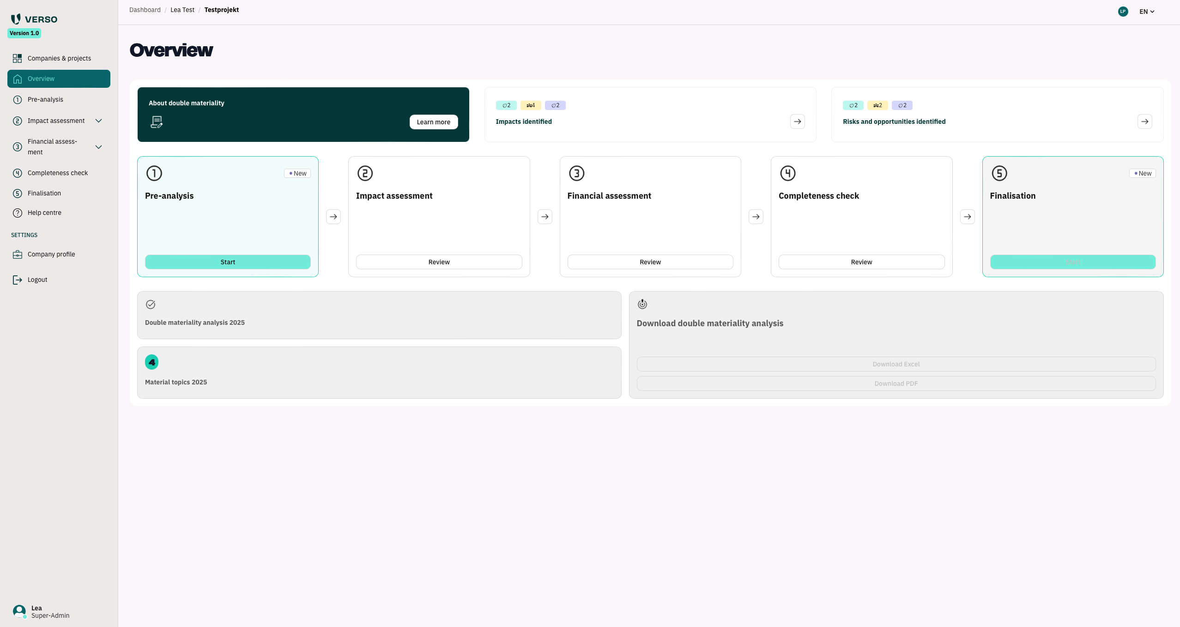Click arrow between Completeness check and Finalisation
Screen dimensions: 1180x627
[x=968, y=217]
